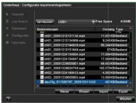
Task: Click the Log Search sidebar icon
Action: (7, 21)
